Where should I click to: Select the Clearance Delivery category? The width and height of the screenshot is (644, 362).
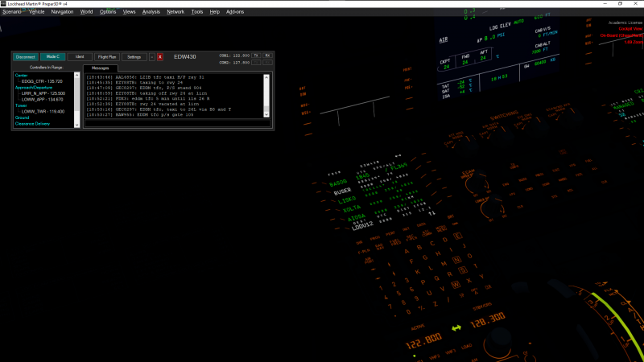pyautogui.click(x=32, y=124)
